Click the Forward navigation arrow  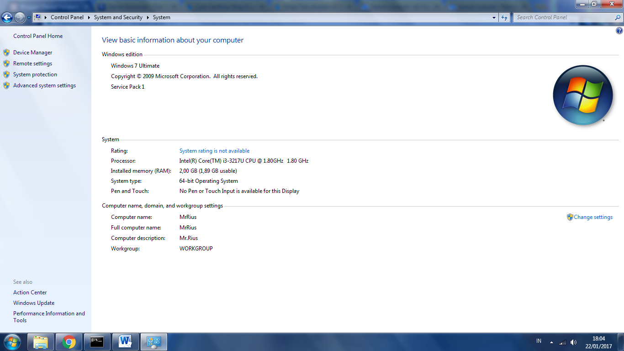20,17
